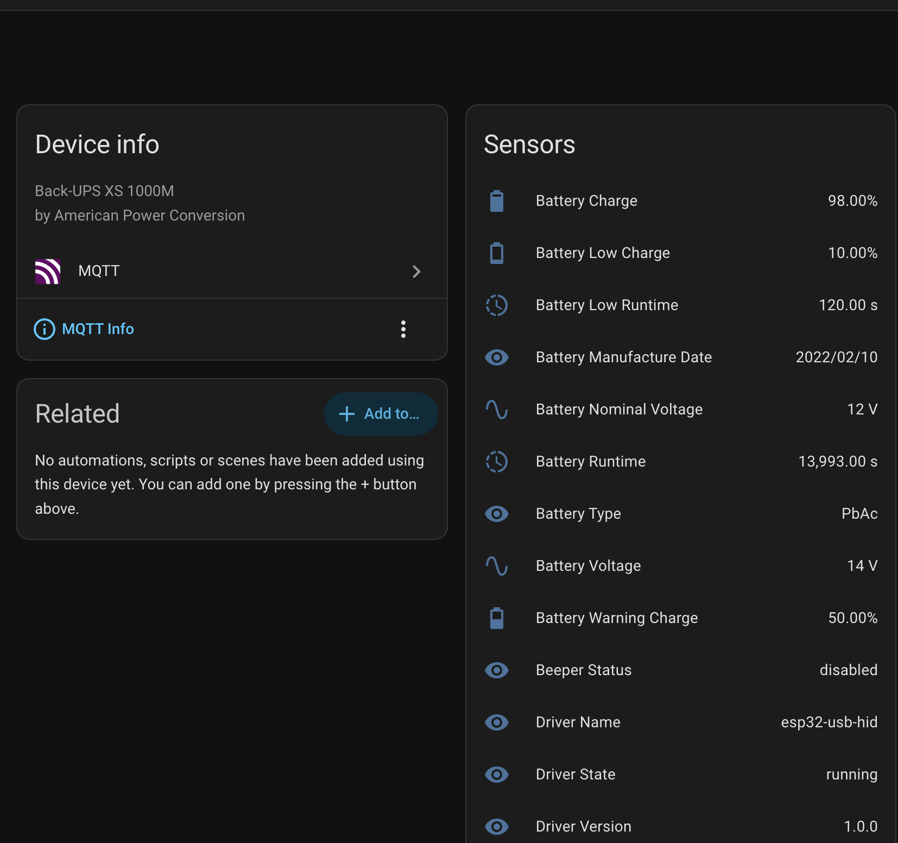The height and width of the screenshot is (843, 898).
Task: Open the MQTT integration row label
Action: [99, 271]
